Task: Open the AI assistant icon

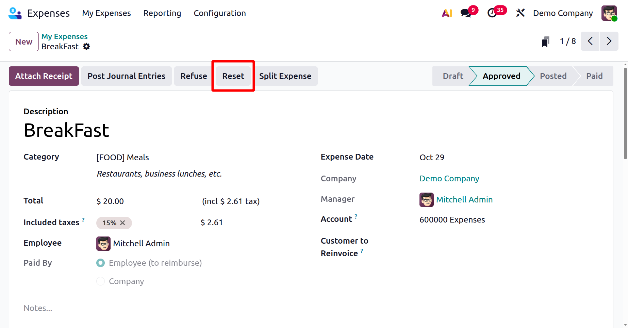Action: click(447, 13)
